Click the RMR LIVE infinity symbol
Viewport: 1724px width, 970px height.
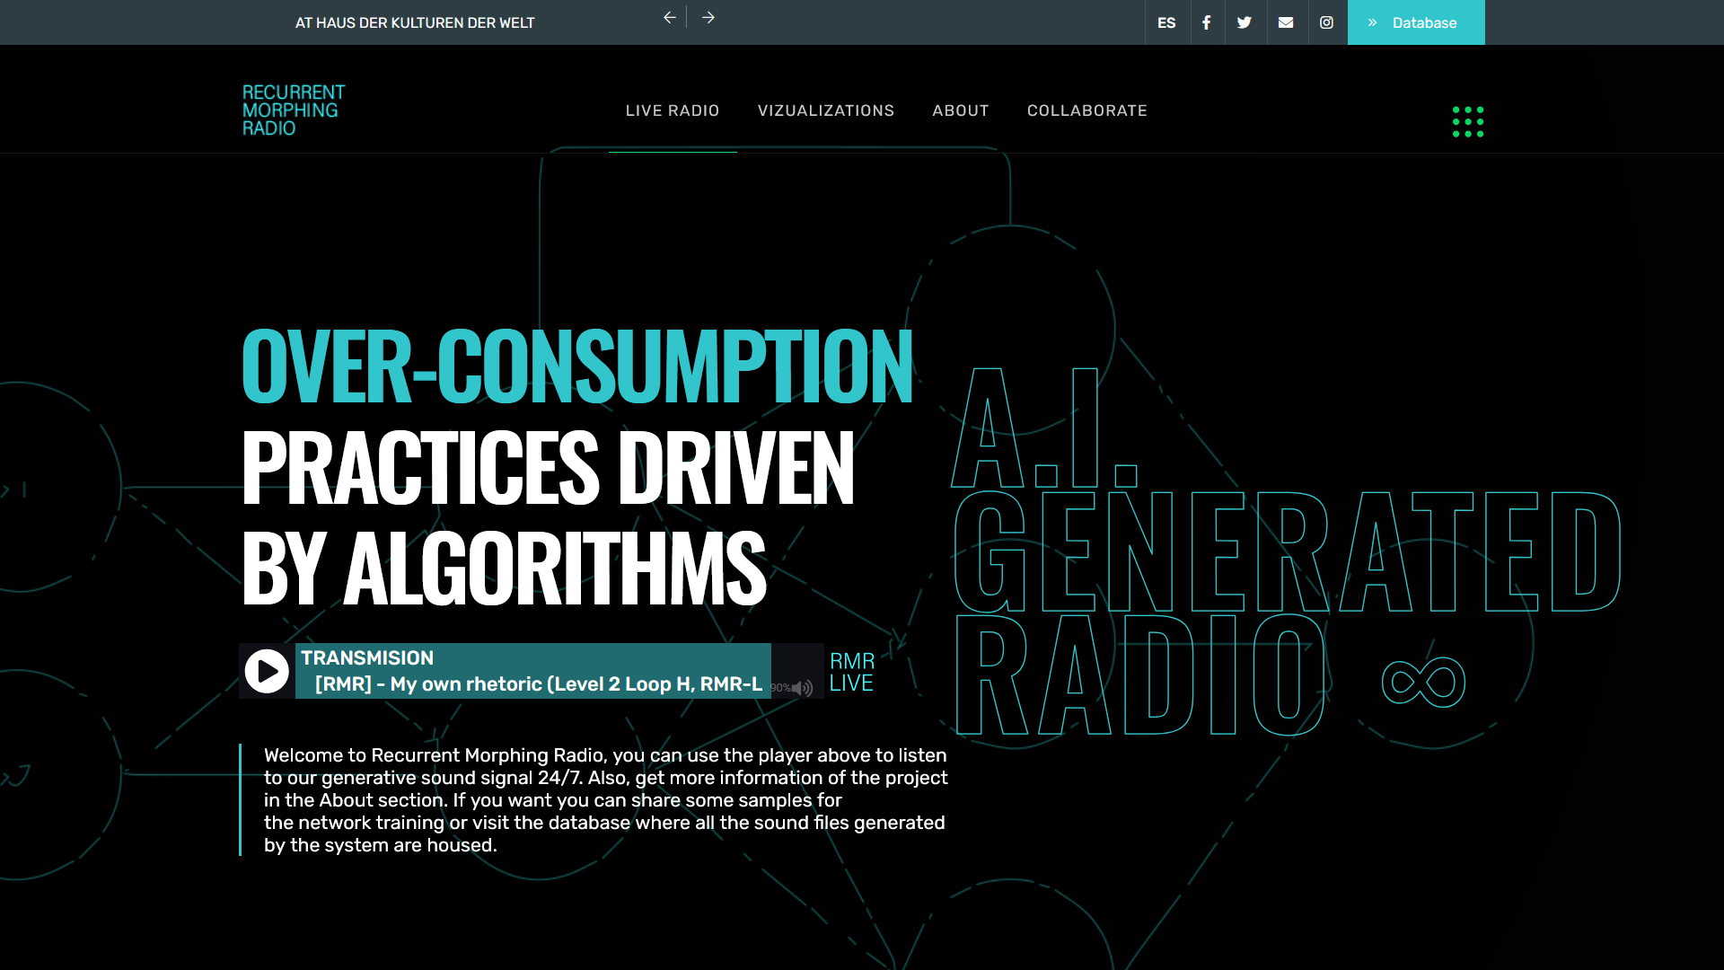[x=1424, y=681]
